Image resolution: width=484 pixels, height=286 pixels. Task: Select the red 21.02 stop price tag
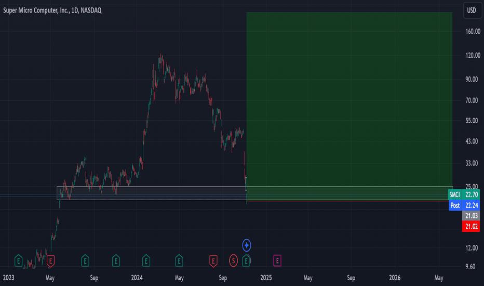click(471, 226)
